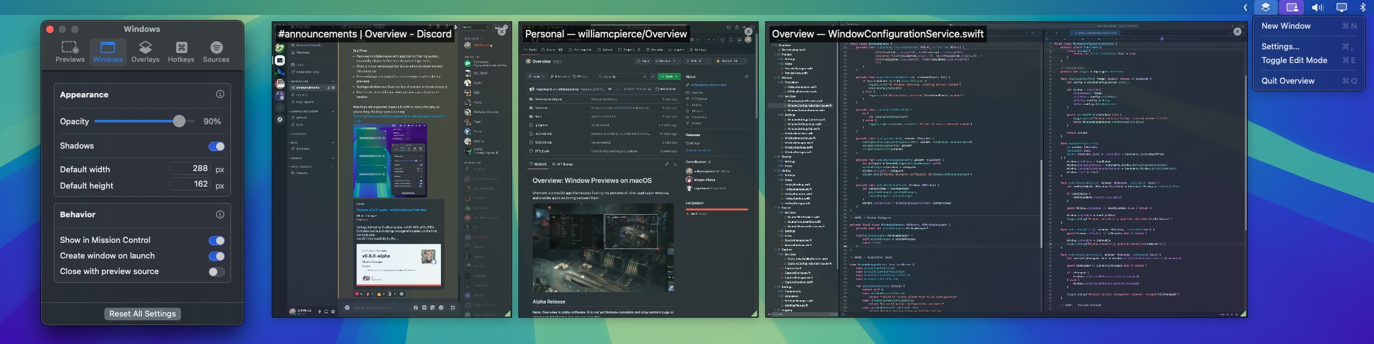Go to the Sources settings tab
1374x344 pixels.
pyautogui.click(x=216, y=52)
